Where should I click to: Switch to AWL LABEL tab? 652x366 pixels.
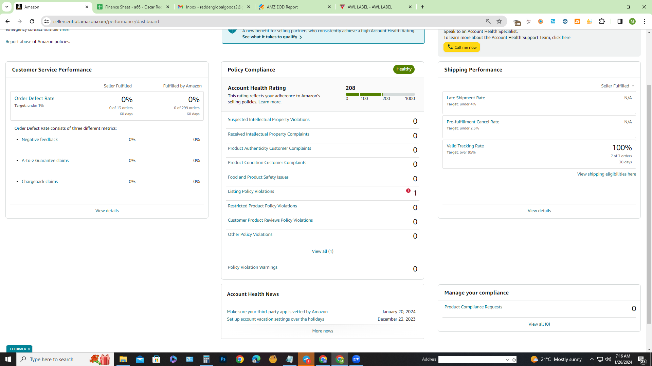coord(376,7)
